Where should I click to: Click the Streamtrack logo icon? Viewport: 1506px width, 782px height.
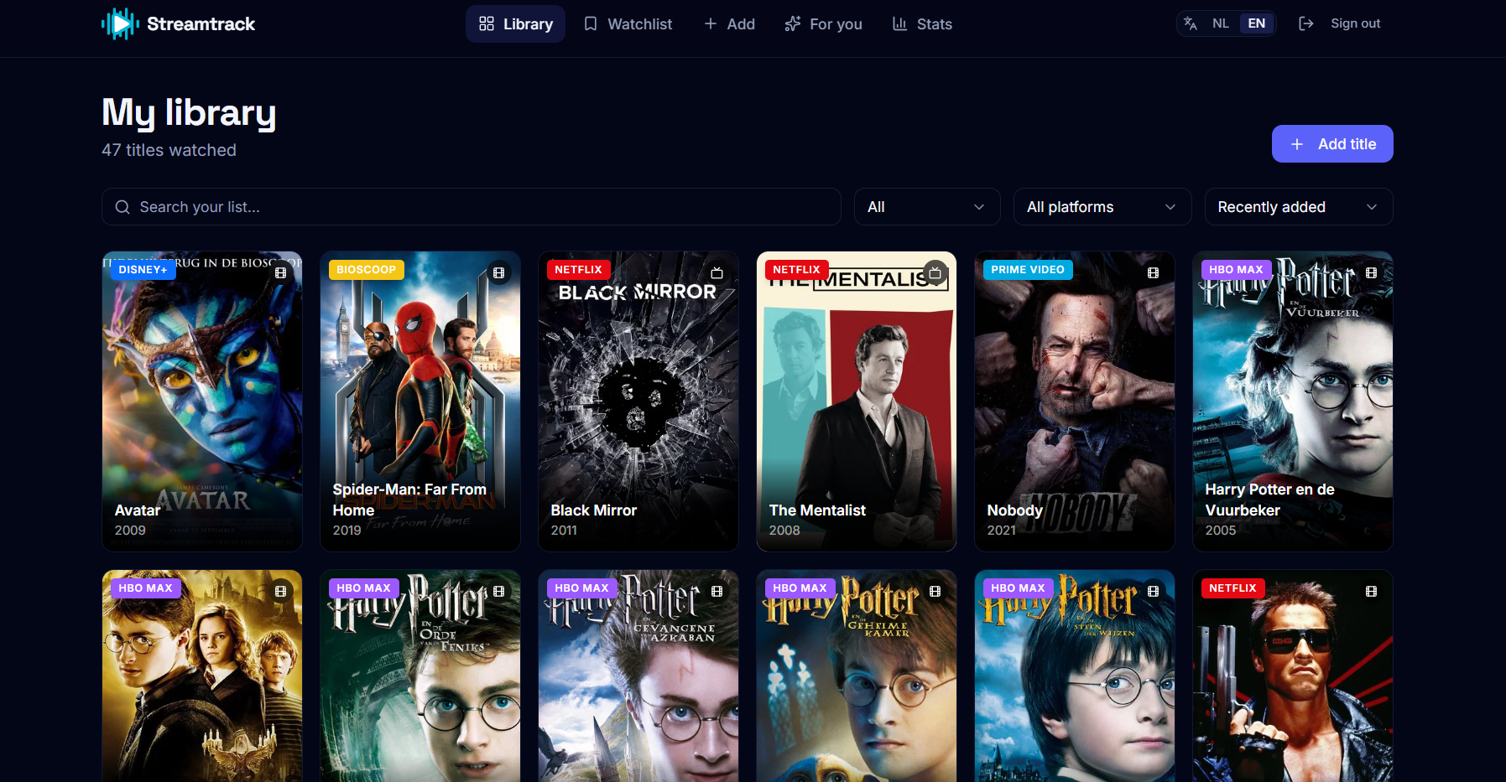click(120, 23)
